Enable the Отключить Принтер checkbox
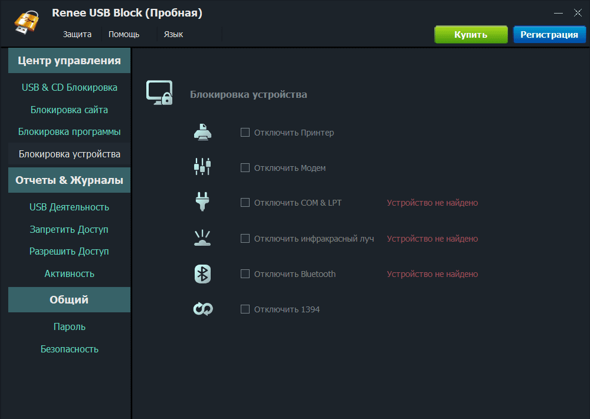This screenshot has width=590, height=419. (245, 133)
